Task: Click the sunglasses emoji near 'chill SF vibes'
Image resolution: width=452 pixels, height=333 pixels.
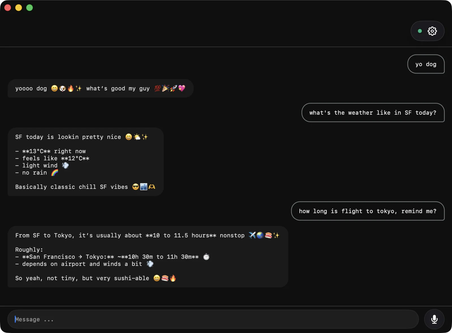Action: [136, 187]
